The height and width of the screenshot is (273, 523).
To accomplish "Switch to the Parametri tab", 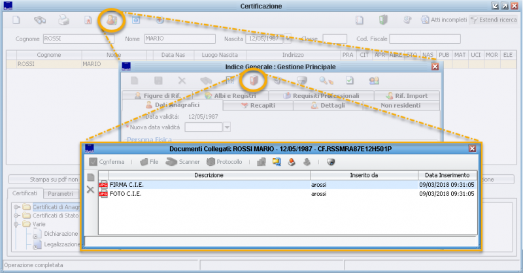I will click(x=60, y=194).
